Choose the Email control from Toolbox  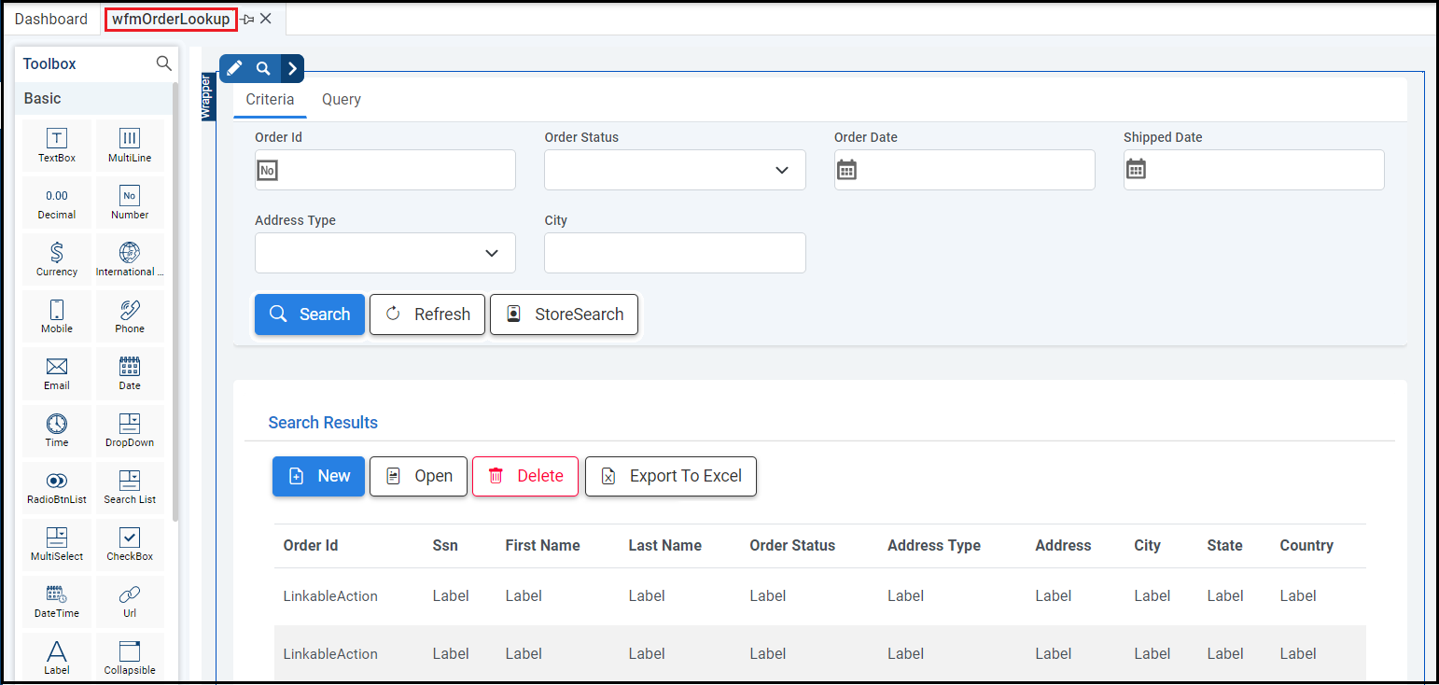(x=57, y=372)
